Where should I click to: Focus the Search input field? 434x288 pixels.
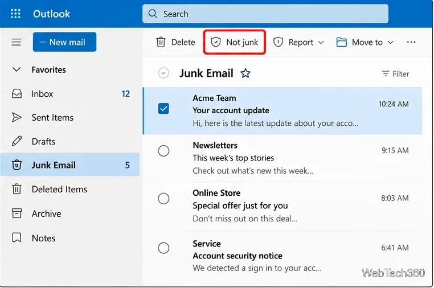pyautogui.click(x=265, y=14)
